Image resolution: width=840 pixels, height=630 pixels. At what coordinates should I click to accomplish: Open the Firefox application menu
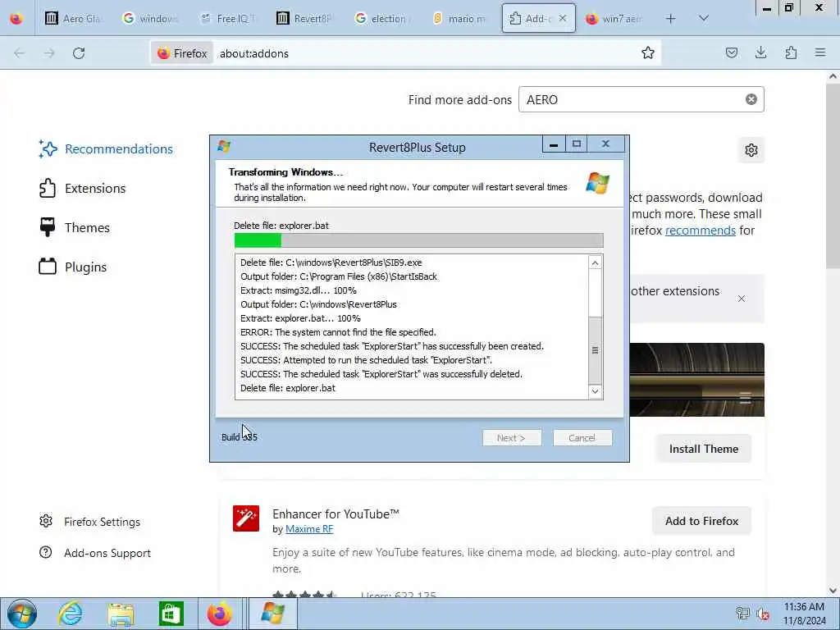(x=820, y=52)
